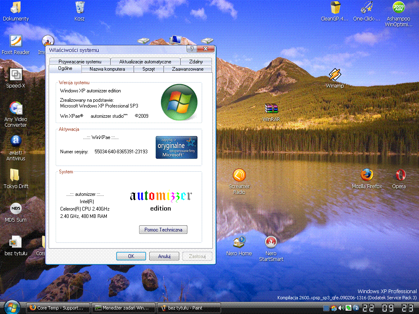Click the 'Numer seryjny:' label

click(x=74, y=152)
